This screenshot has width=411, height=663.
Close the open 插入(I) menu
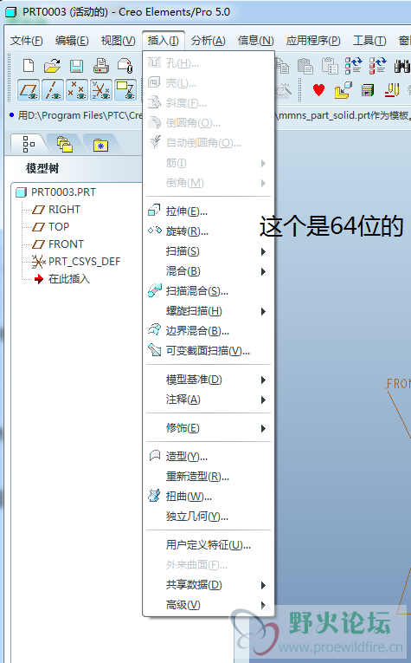click(x=164, y=41)
